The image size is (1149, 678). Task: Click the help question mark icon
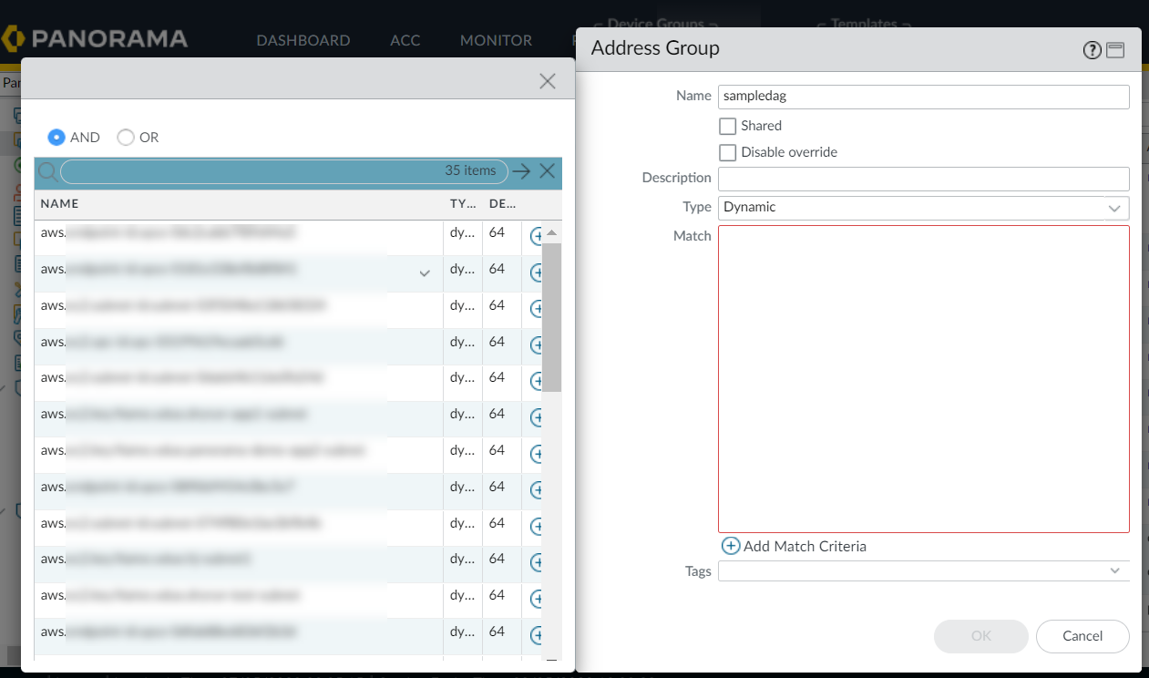[1092, 51]
